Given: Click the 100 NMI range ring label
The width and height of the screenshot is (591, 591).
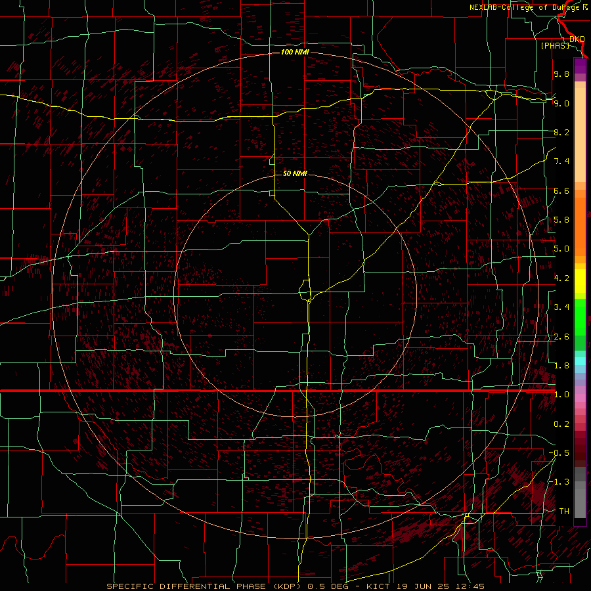Looking at the screenshot, I should [x=295, y=52].
